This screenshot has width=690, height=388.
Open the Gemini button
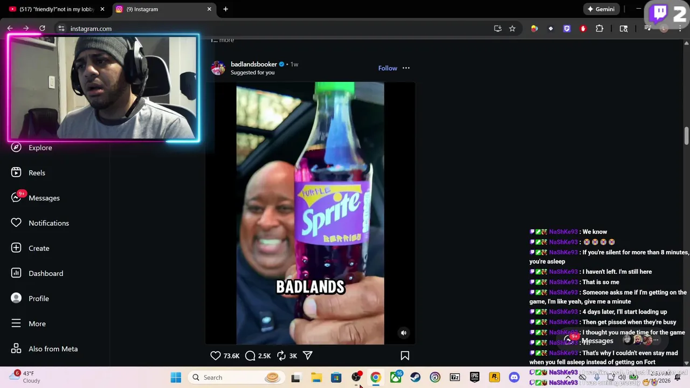(601, 9)
